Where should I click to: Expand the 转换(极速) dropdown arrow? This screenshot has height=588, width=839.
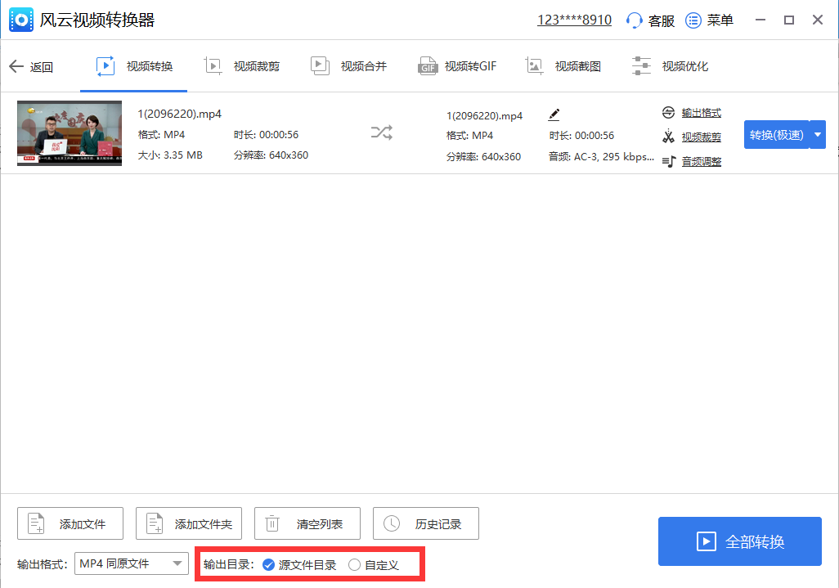click(x=818, y=135)
